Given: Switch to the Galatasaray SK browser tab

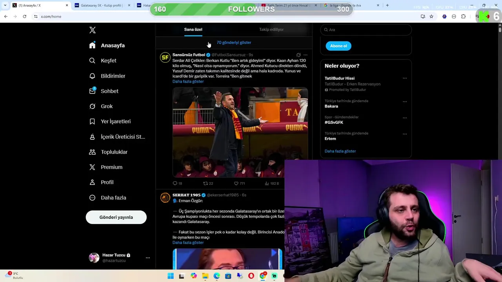Looking at the screenshot, I should click(102, 5).
